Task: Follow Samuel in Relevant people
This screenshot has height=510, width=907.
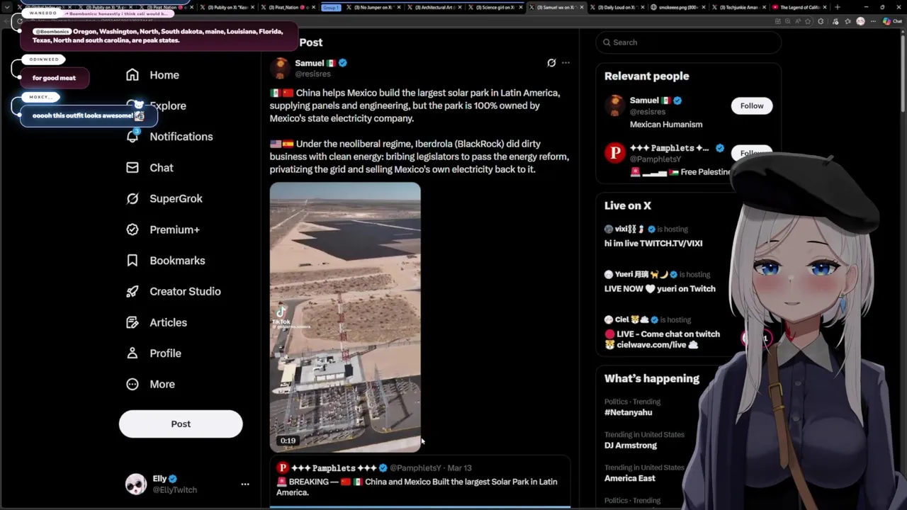Action: pyautogui.click(x=752, y=106)
